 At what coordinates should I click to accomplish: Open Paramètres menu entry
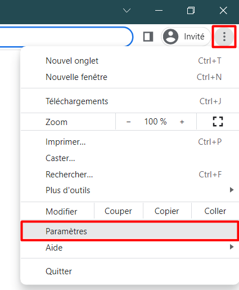click(x=130, y=231)
